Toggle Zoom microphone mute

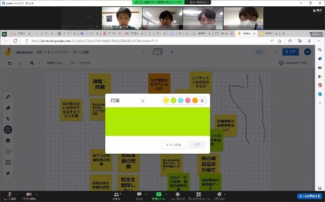10,196
